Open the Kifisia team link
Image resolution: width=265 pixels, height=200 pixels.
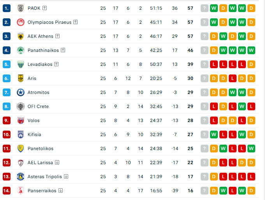click(x=34, y=135)
